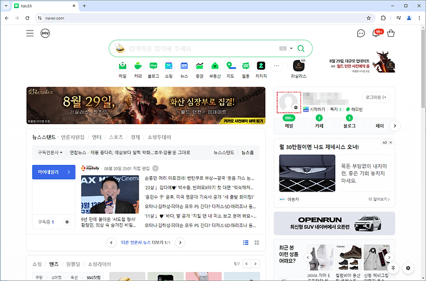The width and height of the screenshot is (426, 281).
Task: Select the 쇼핑투데이 tab
Action: tap(159, 137)
